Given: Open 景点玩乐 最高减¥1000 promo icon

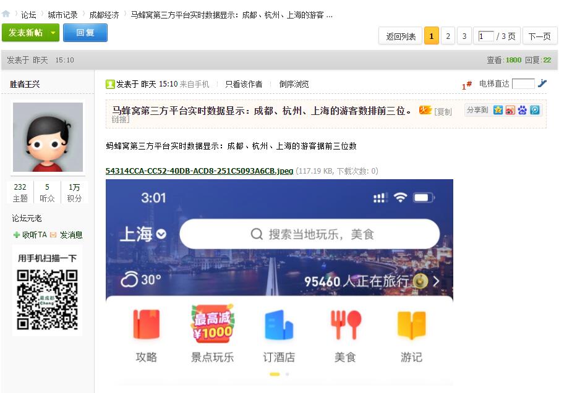Looking at the screenshot, I should pyautogui.click(x=212, y=324).
